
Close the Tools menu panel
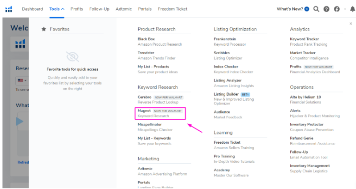click(350, 24)
